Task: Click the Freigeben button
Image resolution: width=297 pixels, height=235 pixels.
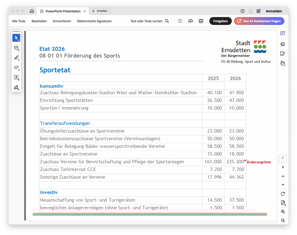Action: pos(220,21)
